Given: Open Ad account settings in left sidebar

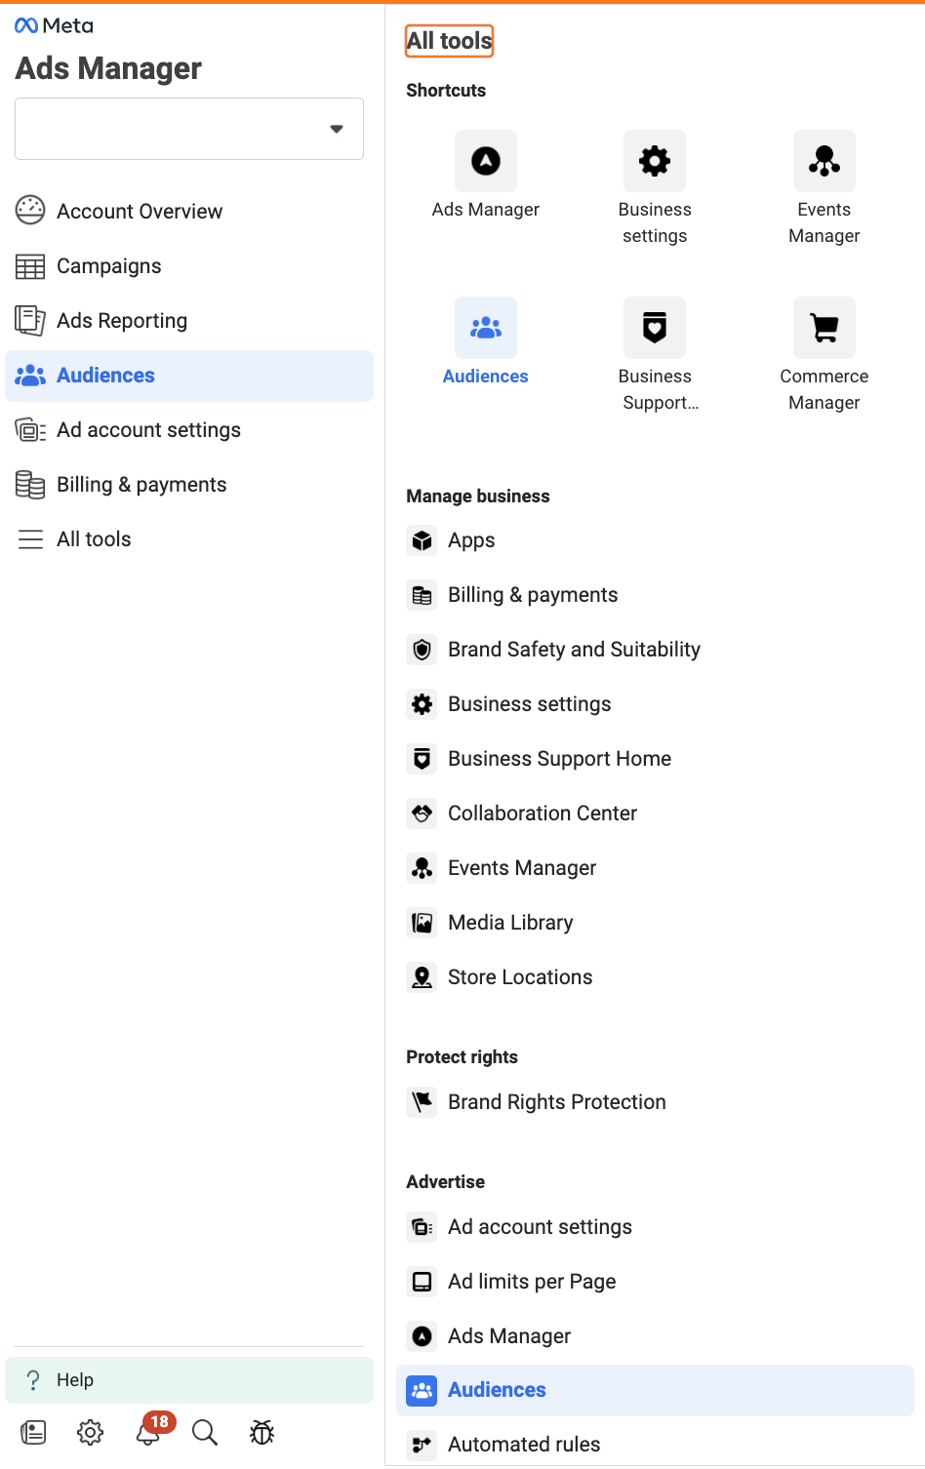Looking at the screenshot, I should point(189,430).
